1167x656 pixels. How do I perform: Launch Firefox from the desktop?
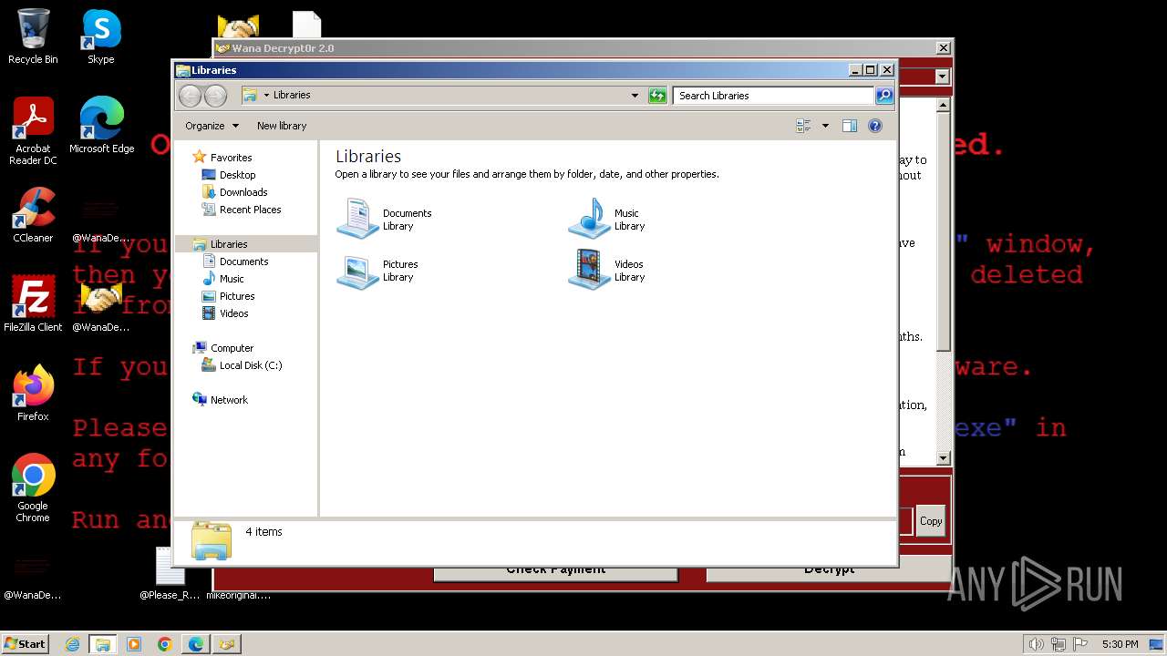(33, 394)
